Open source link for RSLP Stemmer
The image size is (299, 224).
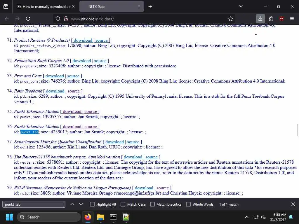(x=162, y=188)
